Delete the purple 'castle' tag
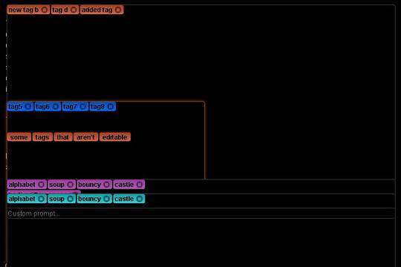 [x=140, y=185]
